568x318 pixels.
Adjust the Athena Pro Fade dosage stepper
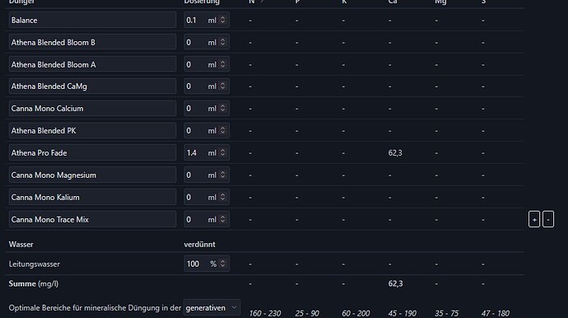pos(223,152)
